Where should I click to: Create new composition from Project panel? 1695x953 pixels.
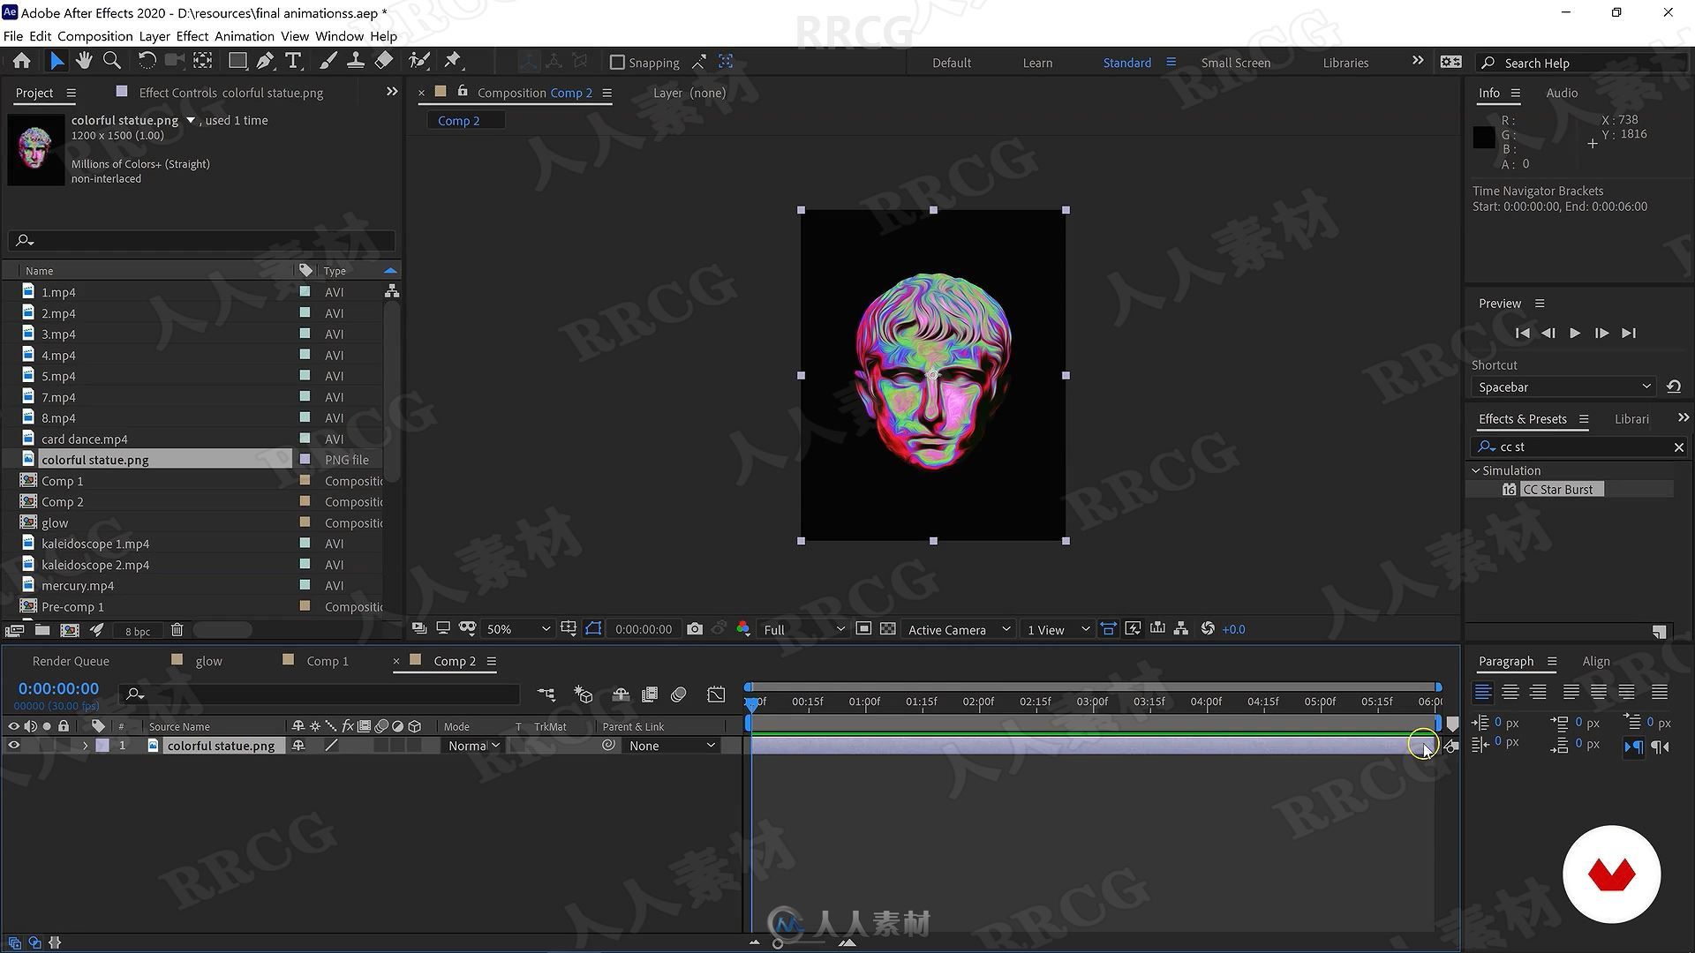(69, 630)
